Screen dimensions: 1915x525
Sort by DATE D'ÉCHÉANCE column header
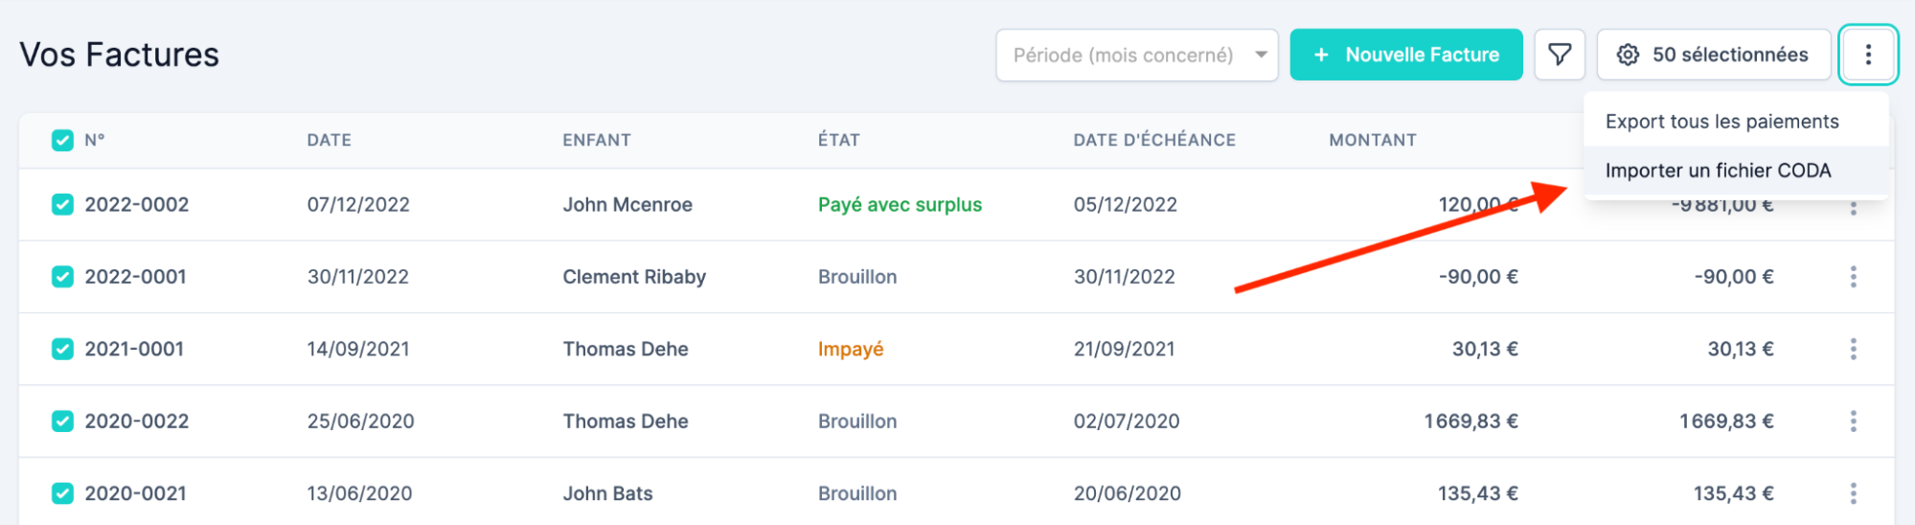pos(1153,141)
